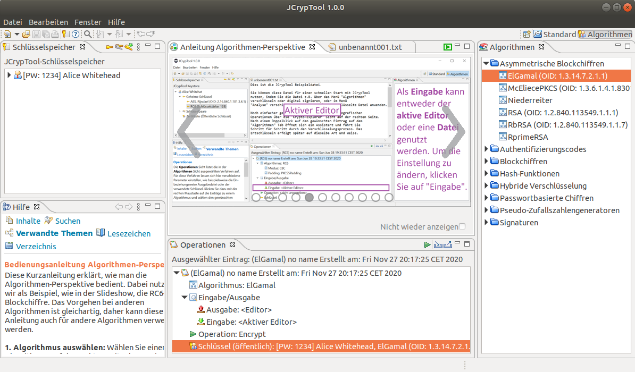Collapse the Asymmetrische Blockchiffren folder
This screenshot has width=635, height=372.
click(486, 64)
